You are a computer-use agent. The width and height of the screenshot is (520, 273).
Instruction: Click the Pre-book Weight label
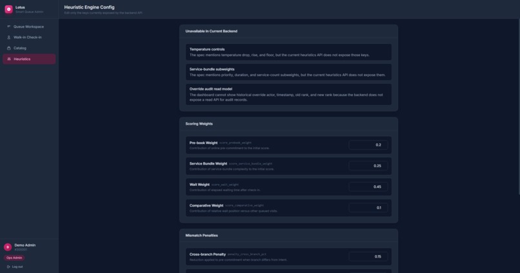tap(203, 143)
